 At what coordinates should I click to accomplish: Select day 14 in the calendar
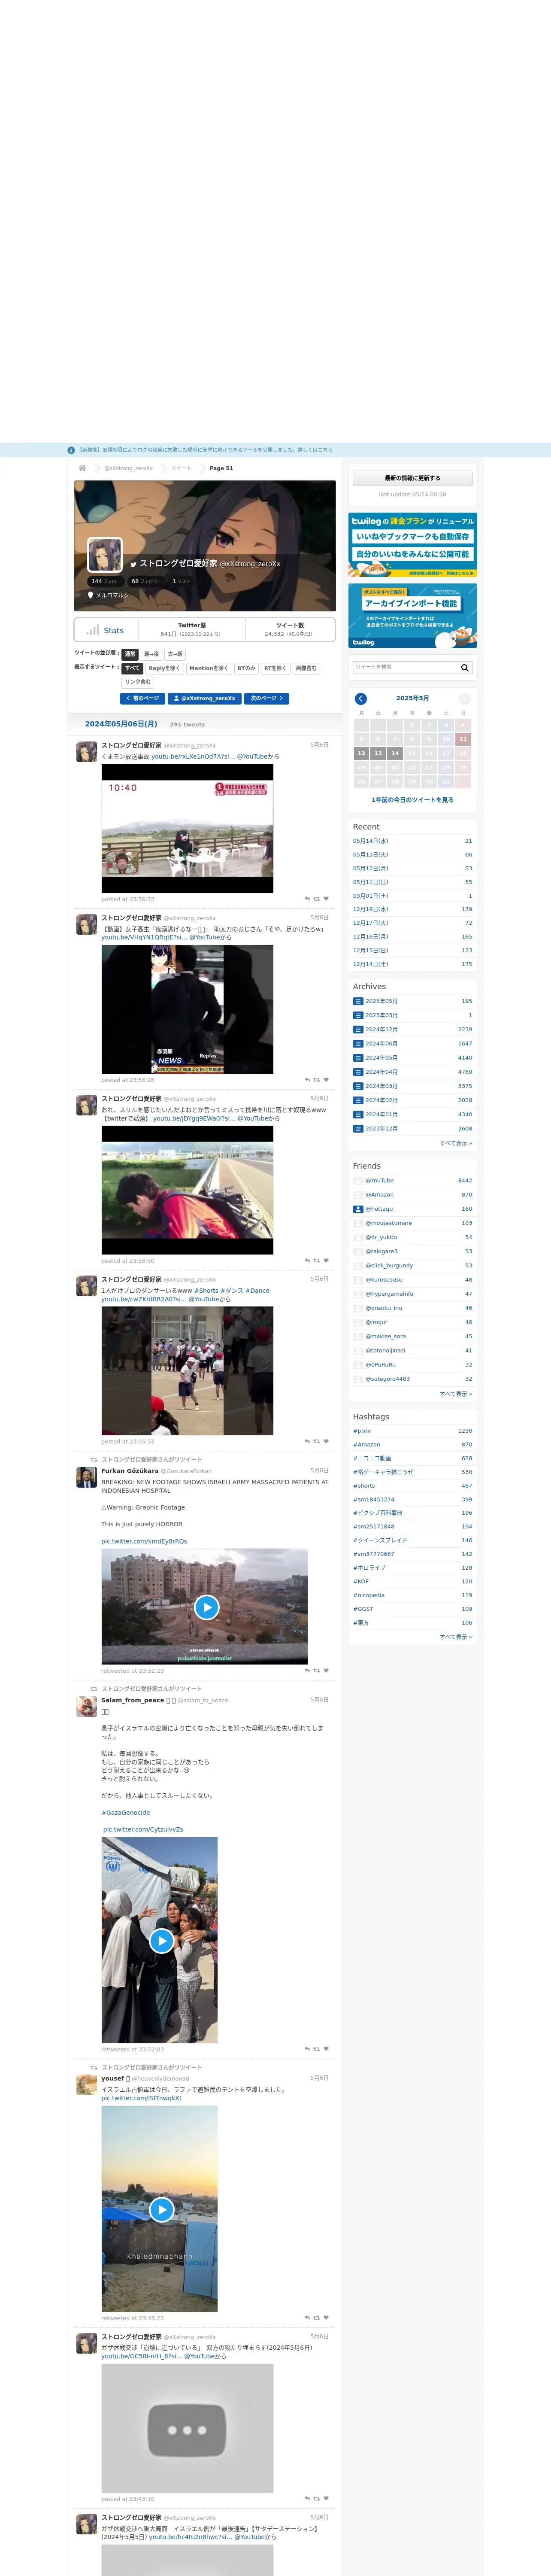pos(395,753)
